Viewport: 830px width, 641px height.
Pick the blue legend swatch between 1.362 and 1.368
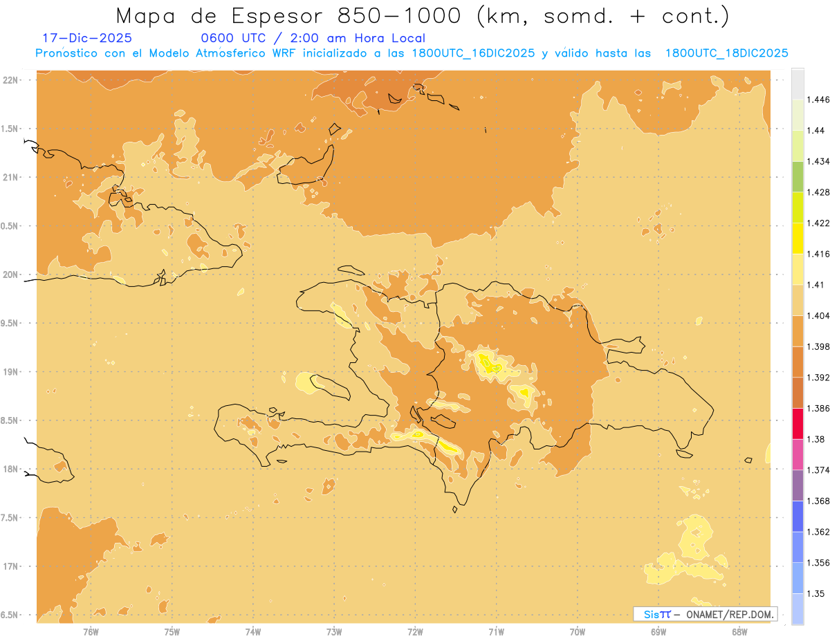click(x=797, y=517)
